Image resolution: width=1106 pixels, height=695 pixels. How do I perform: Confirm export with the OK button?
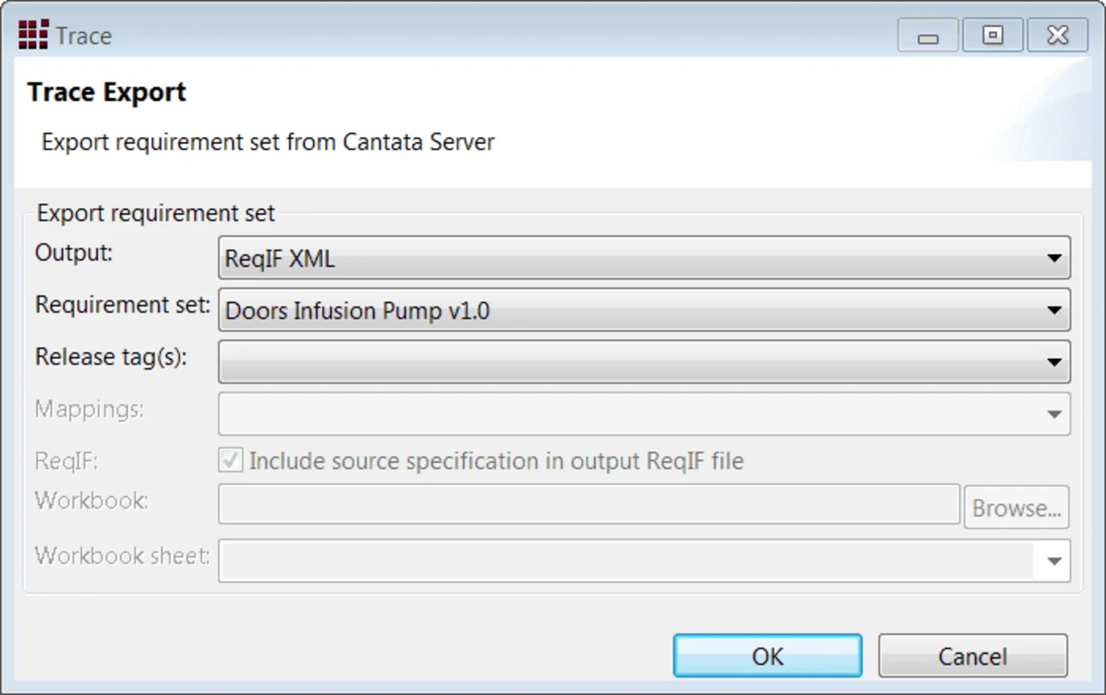(x=767, y=656)
